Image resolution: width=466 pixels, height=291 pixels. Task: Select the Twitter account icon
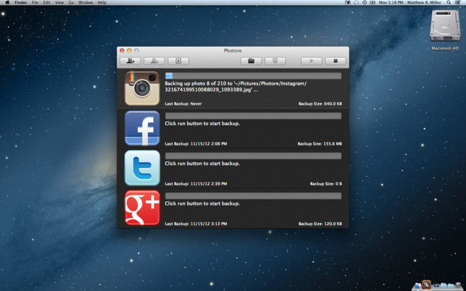coord(142,168)
